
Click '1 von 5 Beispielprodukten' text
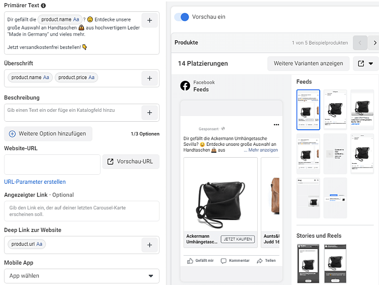tap(320, 43)
